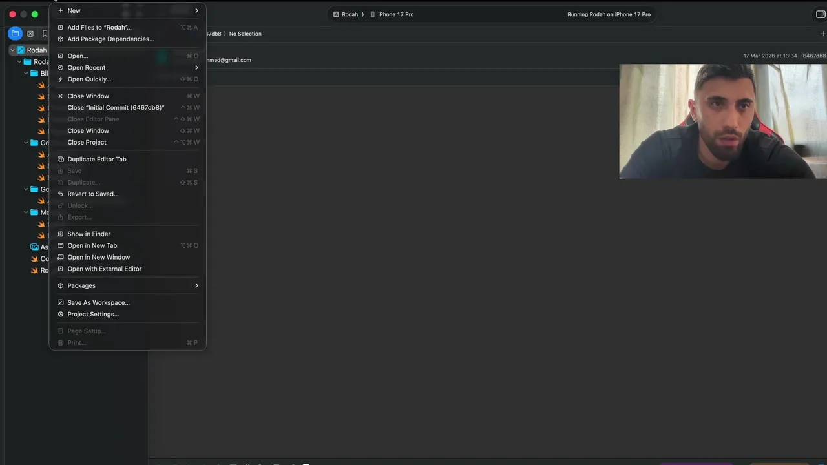Click the Rodah scheme name in toolbar
Image resolution: width=827 pixels, height=465 pixels.
click(350, 14)
